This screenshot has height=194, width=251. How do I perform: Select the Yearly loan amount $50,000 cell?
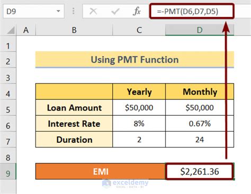point(139,107)
